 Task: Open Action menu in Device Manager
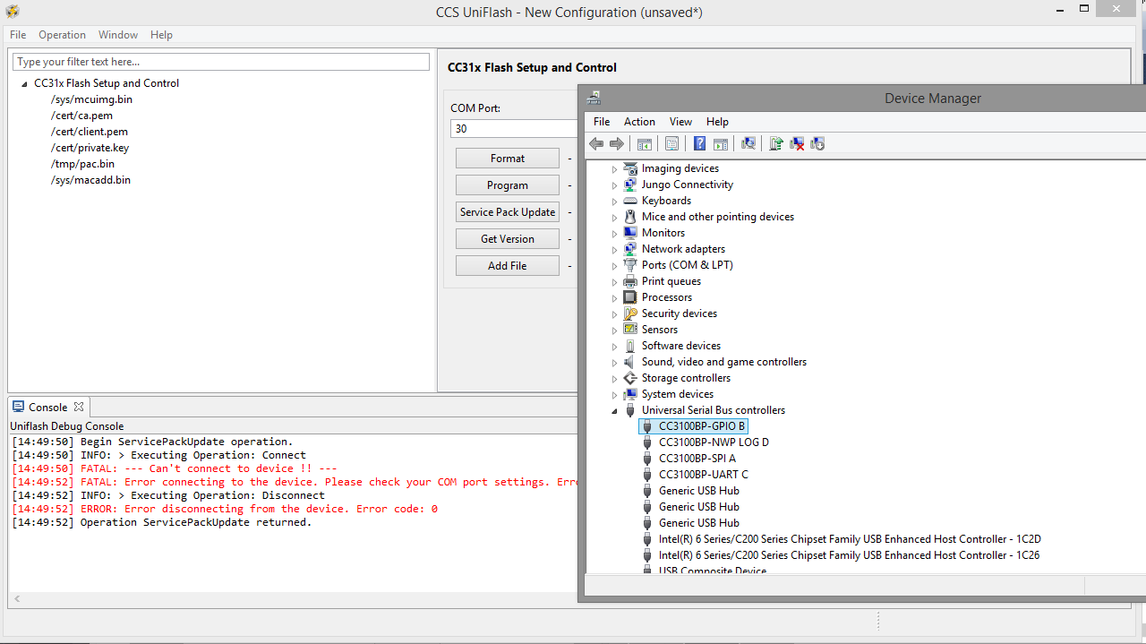click(639, 122)
